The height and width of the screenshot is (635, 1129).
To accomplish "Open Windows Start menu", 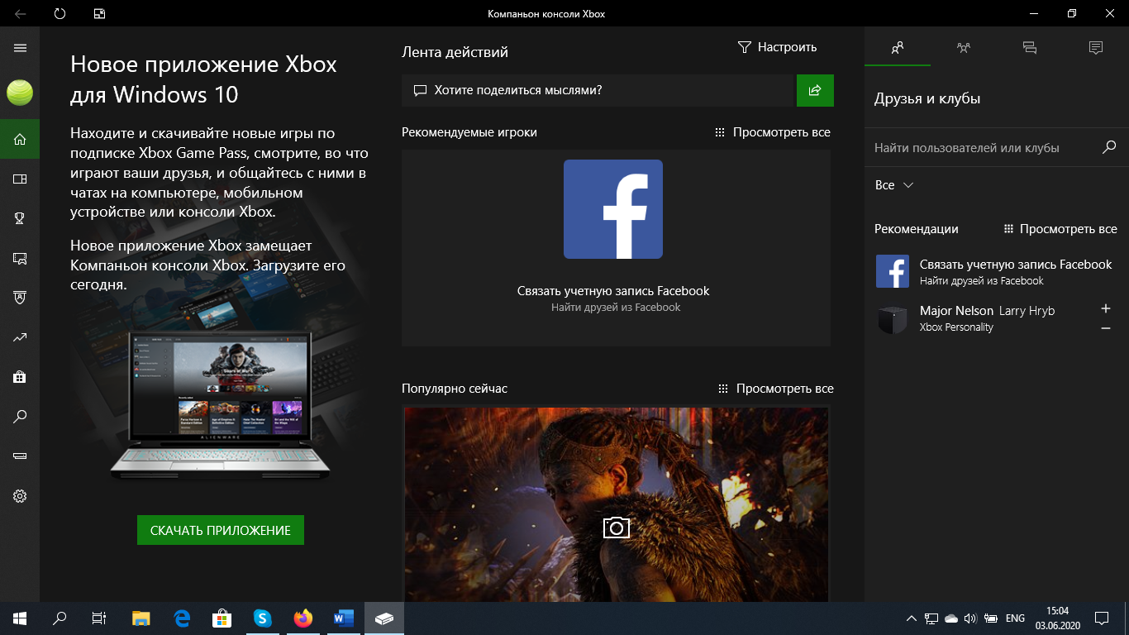I will (x=20, y=618).
